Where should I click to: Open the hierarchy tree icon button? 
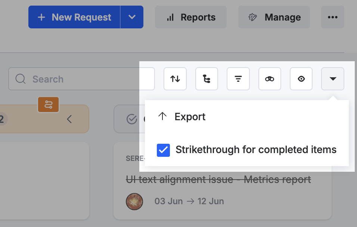(x=207, y=79)
